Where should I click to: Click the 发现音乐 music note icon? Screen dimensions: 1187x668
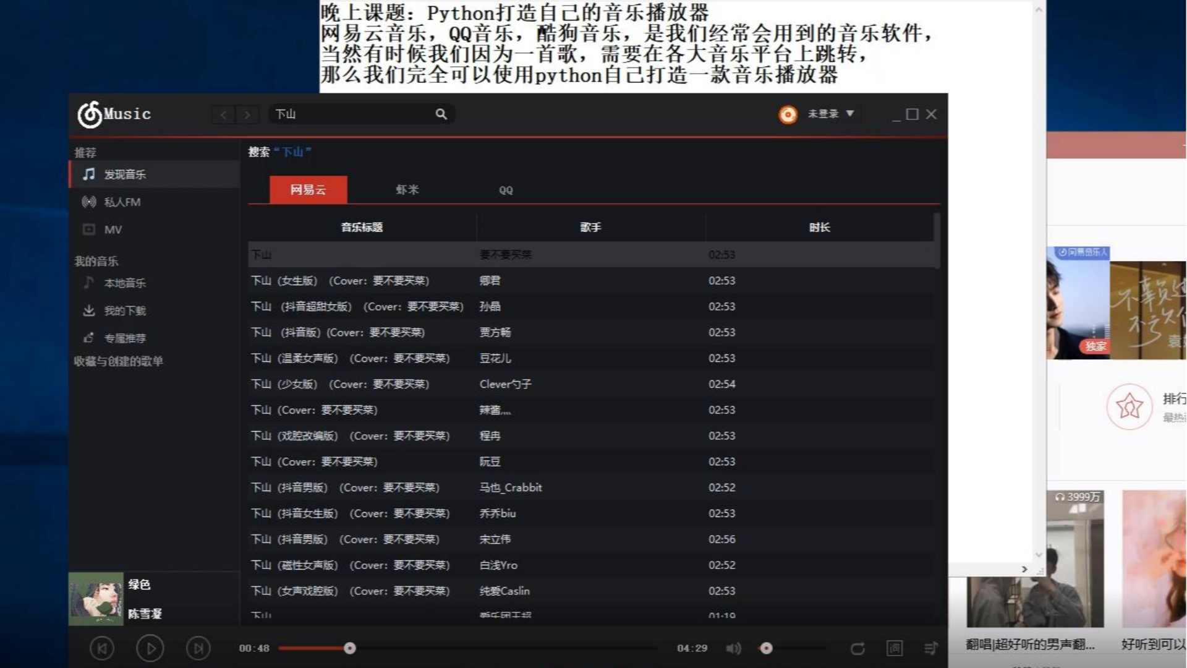tap(89, 174)
